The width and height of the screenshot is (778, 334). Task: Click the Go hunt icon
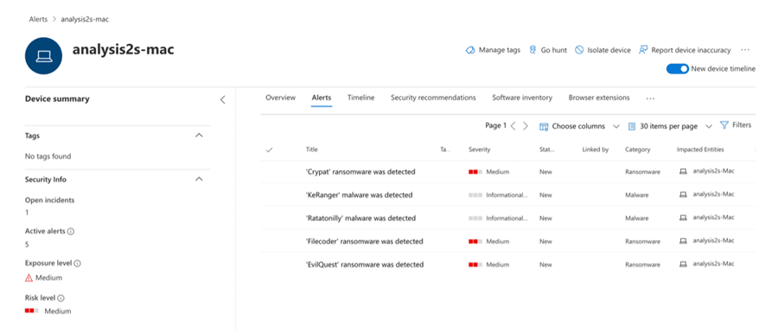[x=532, y=50]
